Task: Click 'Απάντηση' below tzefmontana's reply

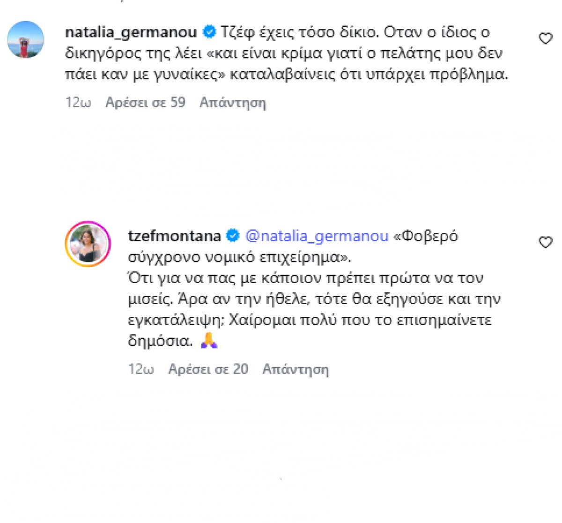Action: pos(296,369)
